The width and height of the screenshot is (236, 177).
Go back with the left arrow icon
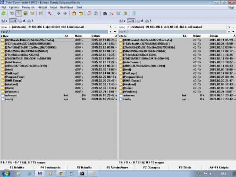pos(59,14)
